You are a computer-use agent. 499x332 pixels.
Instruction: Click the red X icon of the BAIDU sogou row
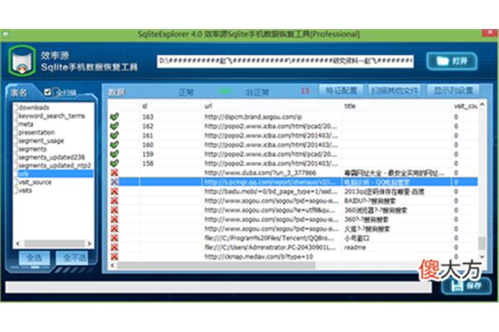[x=114, y=201]
